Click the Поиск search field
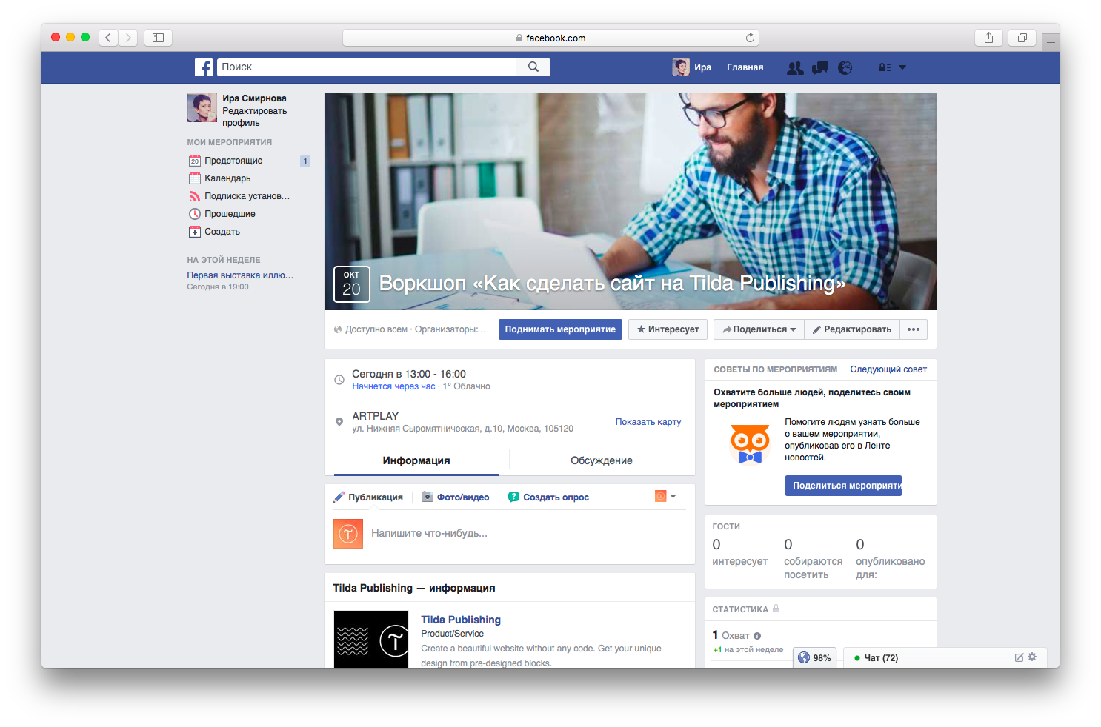The height and width of the screenshot is (727, 1101). (x=367, y=67)
